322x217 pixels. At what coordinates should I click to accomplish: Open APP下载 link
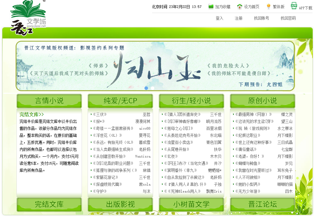click(305, 8)
